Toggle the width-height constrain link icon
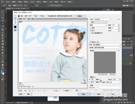The image size is (135, 104). click(x=101, y=81)
